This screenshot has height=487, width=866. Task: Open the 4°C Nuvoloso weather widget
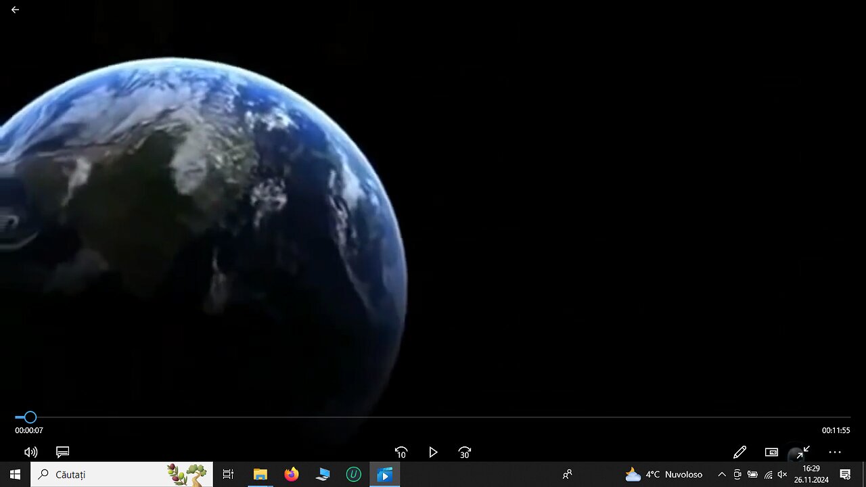[x=664, y=474]
